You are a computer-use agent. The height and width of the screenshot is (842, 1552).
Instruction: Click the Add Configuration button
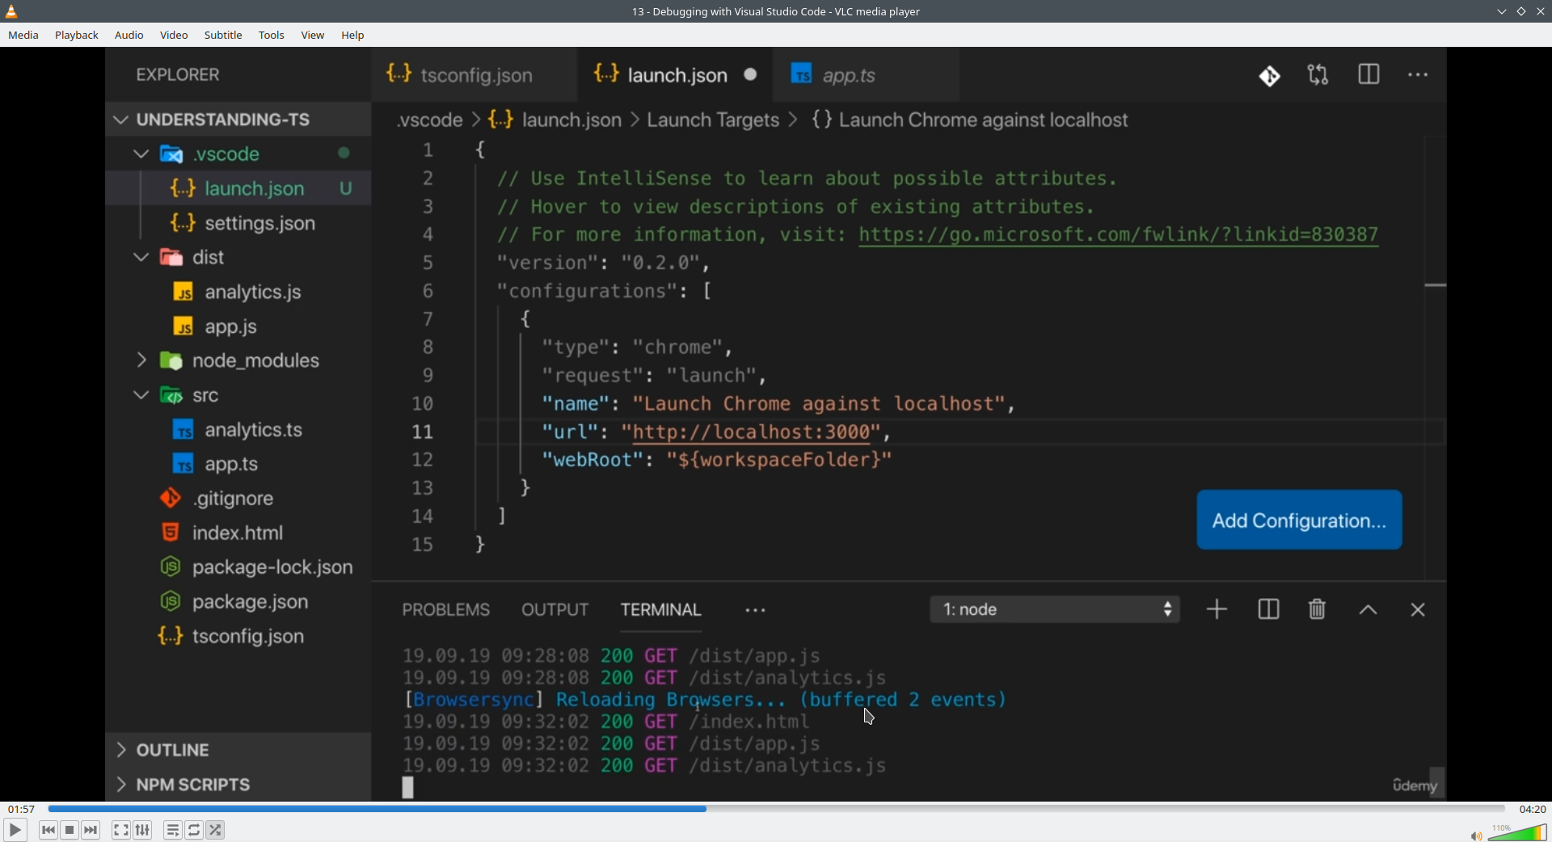click(x=1298, y=520)
